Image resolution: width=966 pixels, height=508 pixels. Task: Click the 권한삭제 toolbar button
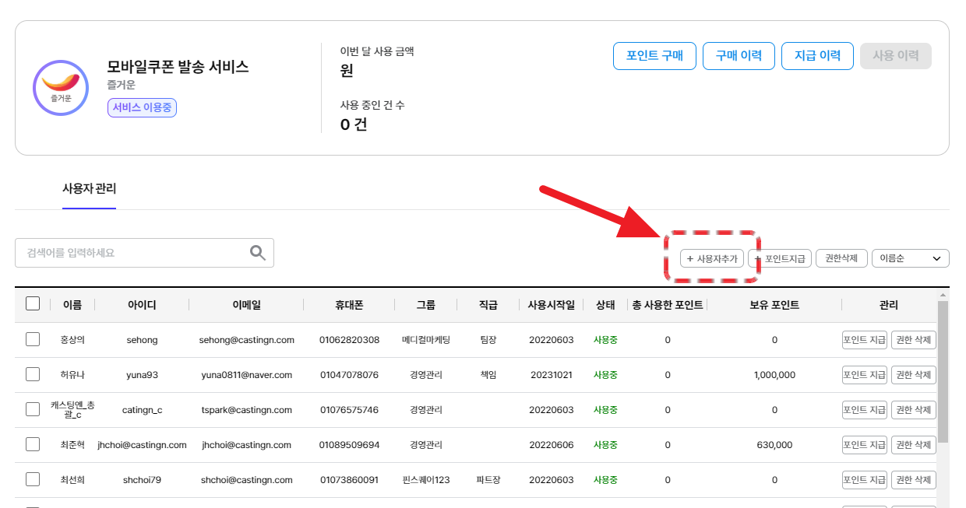coord(841,258)
